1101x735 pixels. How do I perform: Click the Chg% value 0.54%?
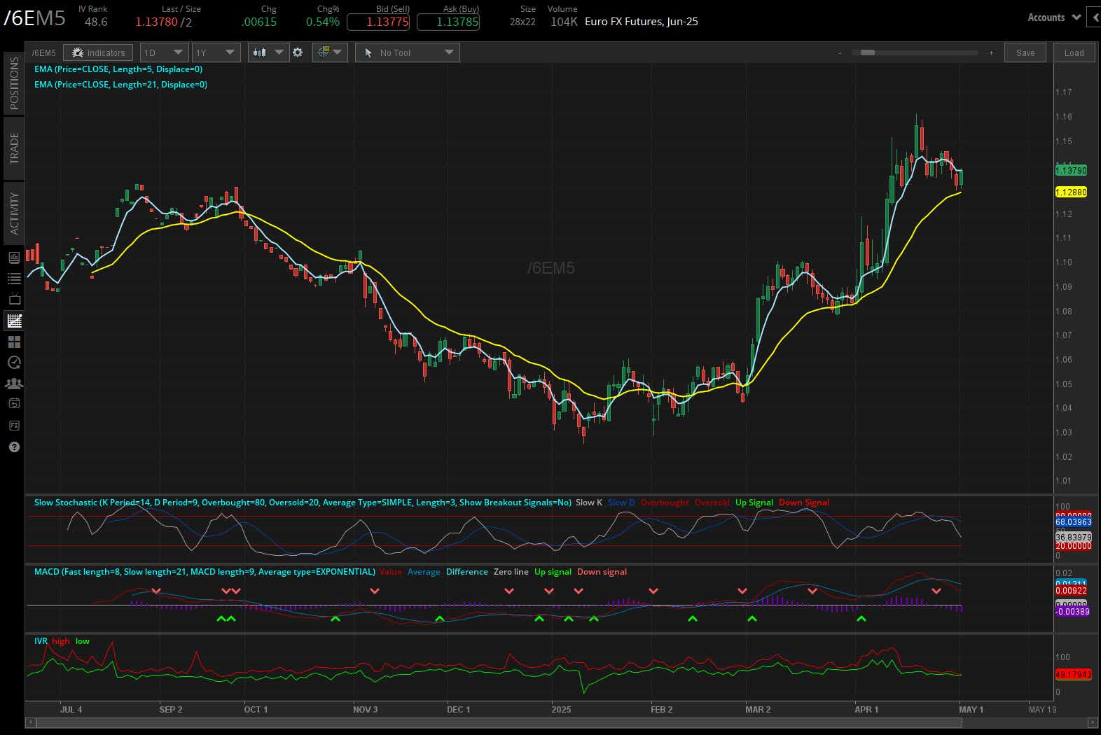(x=323, y=22)
